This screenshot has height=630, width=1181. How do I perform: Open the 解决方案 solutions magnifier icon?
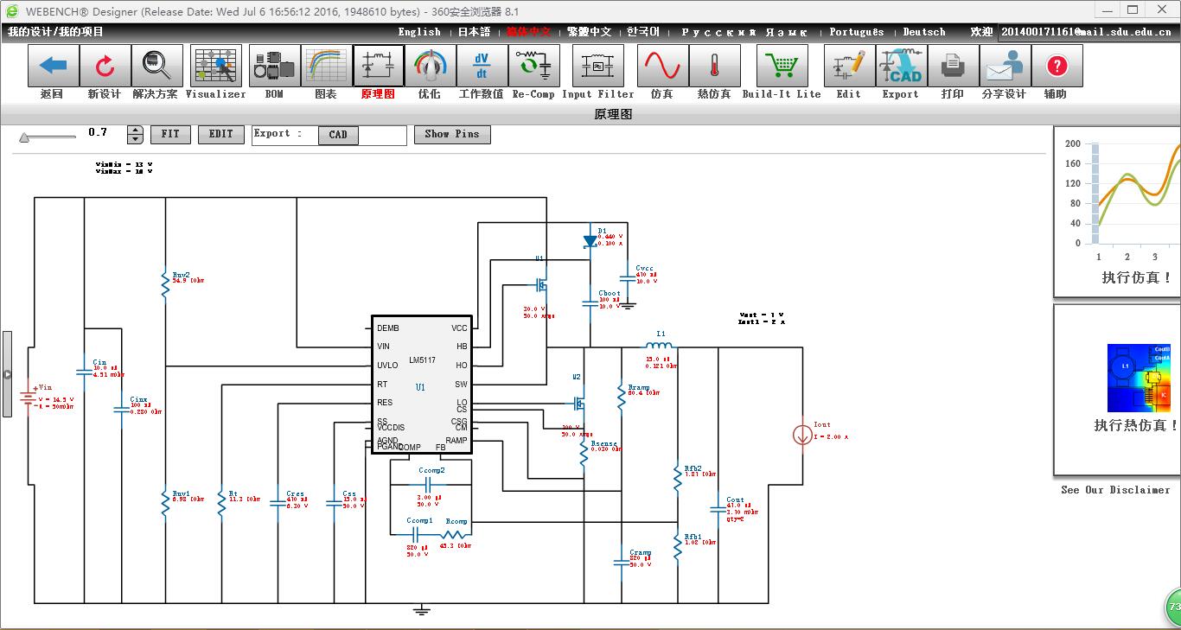(x=156, y=66)
